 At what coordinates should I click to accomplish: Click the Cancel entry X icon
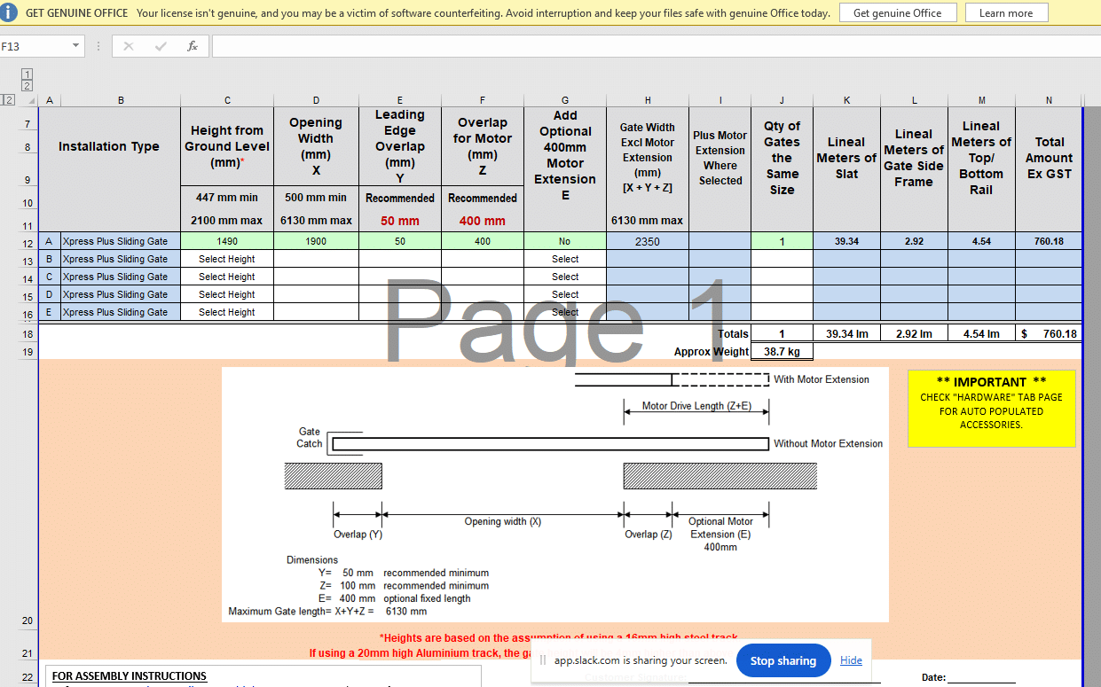pyautogui.click(x=129, y=46)
